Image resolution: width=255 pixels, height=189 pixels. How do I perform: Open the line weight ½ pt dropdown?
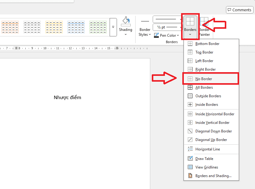point(167,27)
